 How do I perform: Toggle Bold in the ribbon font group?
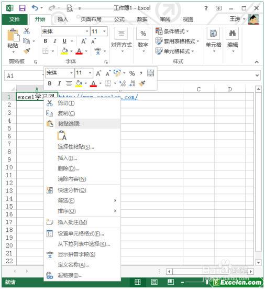tap(46, 41)
